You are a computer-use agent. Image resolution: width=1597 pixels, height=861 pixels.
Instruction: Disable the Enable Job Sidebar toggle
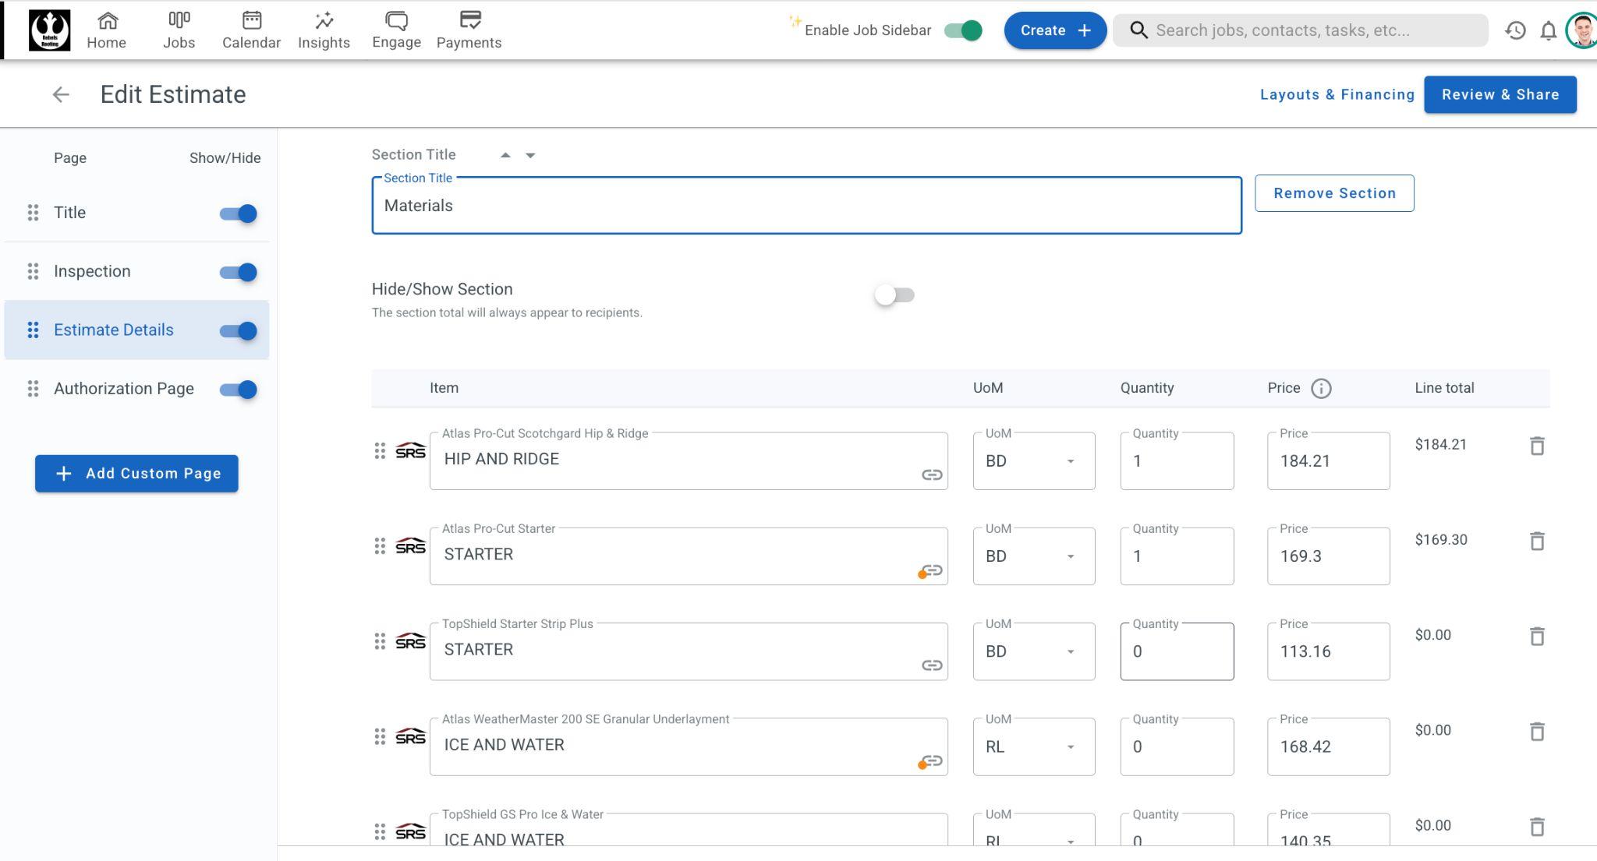tap(963, 30)
